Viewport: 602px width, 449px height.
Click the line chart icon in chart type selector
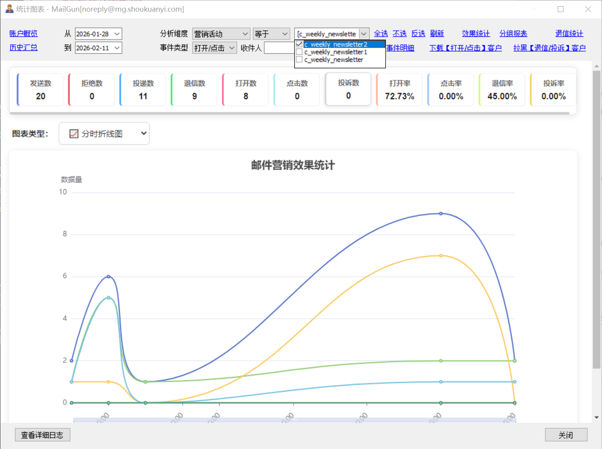pos(73,134)
